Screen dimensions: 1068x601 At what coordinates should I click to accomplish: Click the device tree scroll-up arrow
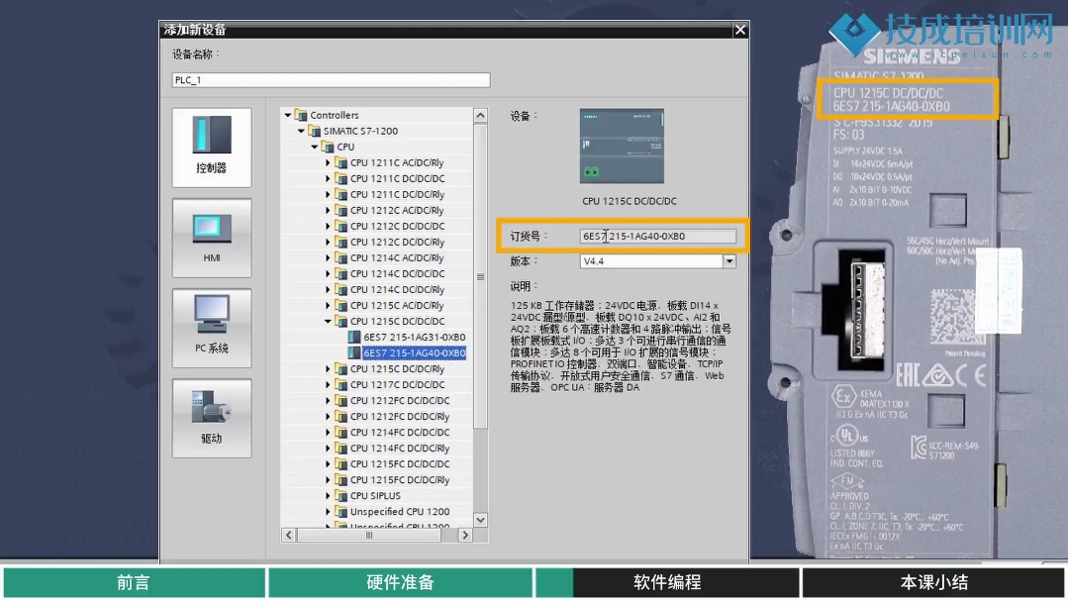click(x=480, y=115)
